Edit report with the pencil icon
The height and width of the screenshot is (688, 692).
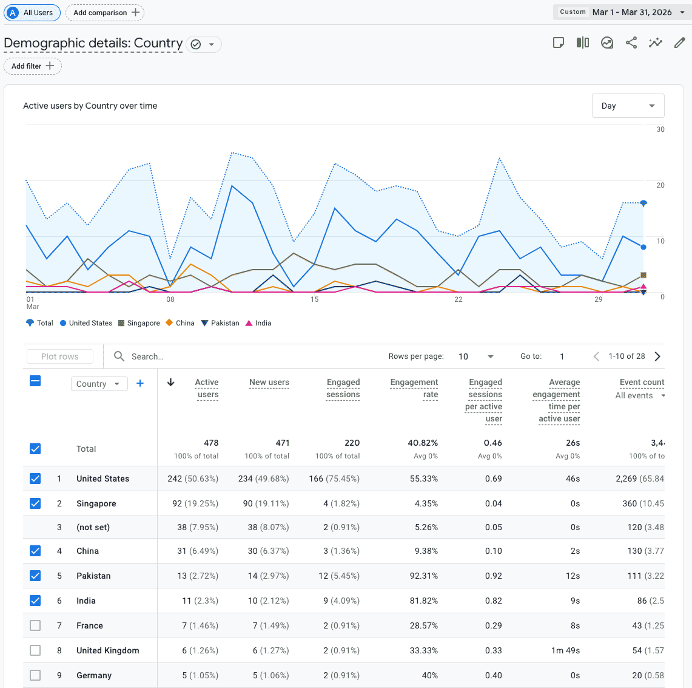click(x=680, y=43)
